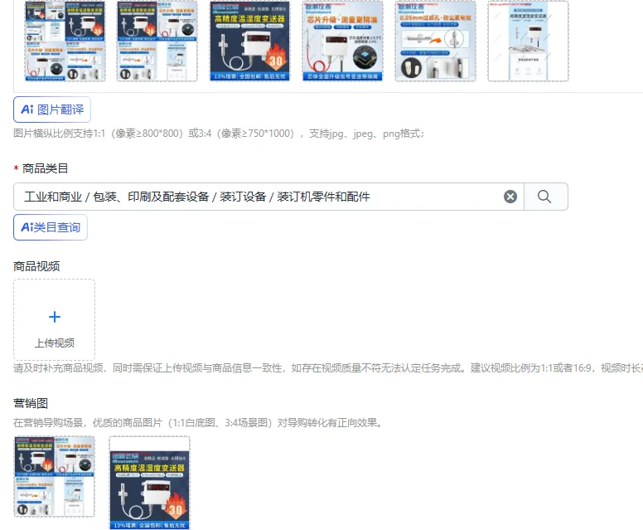Open the second 营销图 transmitter thumbnail
Viewport: 643px width, 530px height.
tap(150, 483)
